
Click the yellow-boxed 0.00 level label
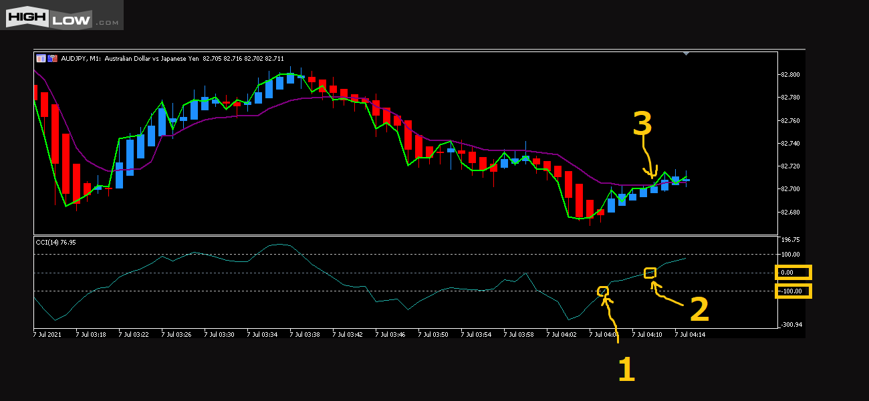[x=793, y=273]
